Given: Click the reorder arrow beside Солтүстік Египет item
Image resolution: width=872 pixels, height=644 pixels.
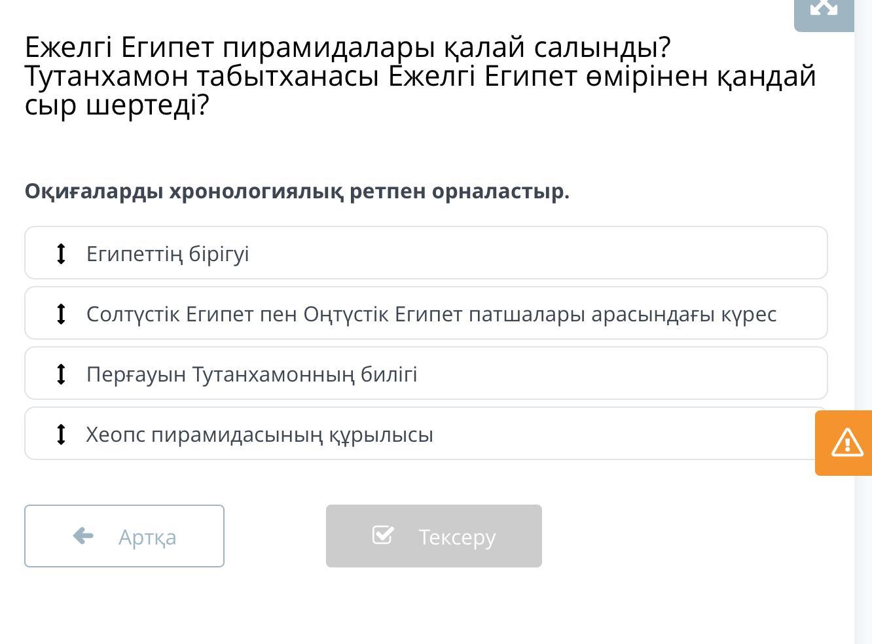Looking at the screenshot, I should tap(61, 313).
